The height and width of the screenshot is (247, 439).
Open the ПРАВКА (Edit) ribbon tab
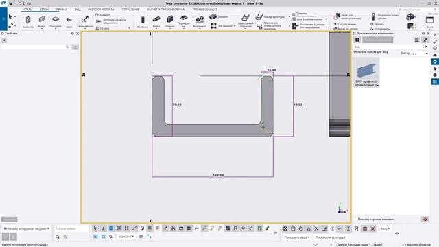point(62,10)
